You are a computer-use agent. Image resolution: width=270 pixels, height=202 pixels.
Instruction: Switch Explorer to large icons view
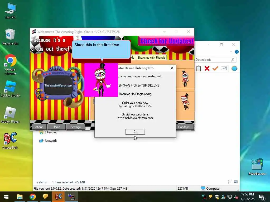tap(236, 182)
